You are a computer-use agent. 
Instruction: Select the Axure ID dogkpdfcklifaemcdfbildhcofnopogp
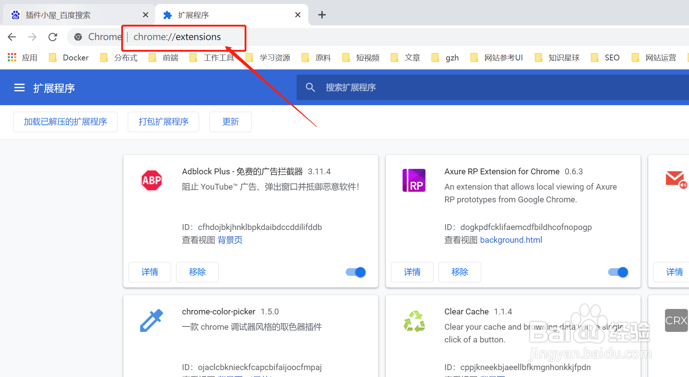tap(526, 227)
